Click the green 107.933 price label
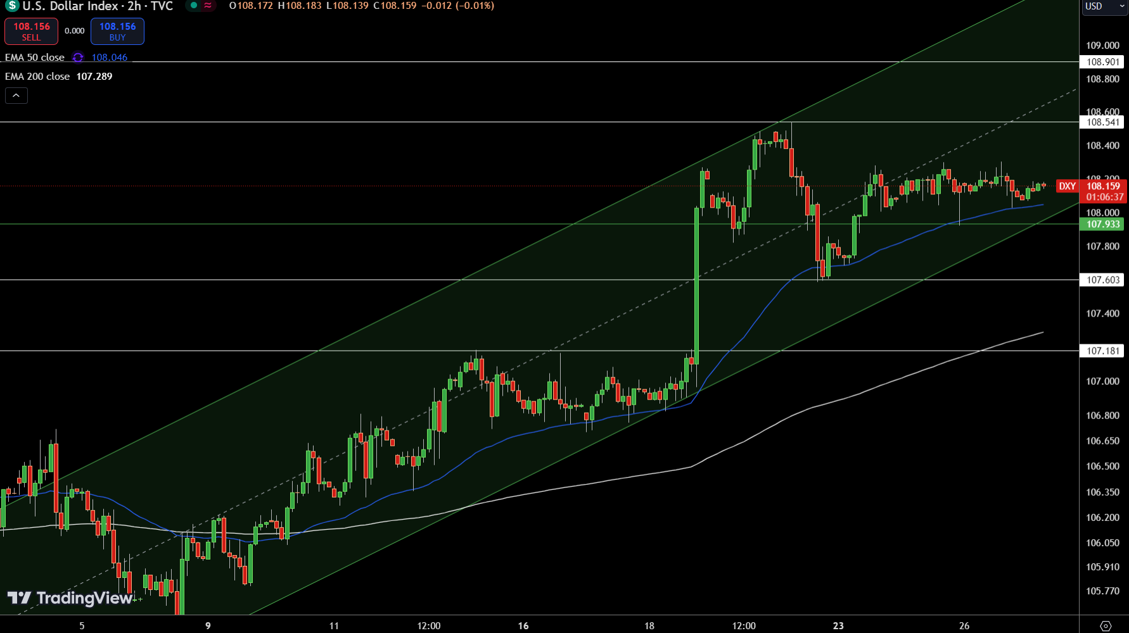 [1103, 224]
